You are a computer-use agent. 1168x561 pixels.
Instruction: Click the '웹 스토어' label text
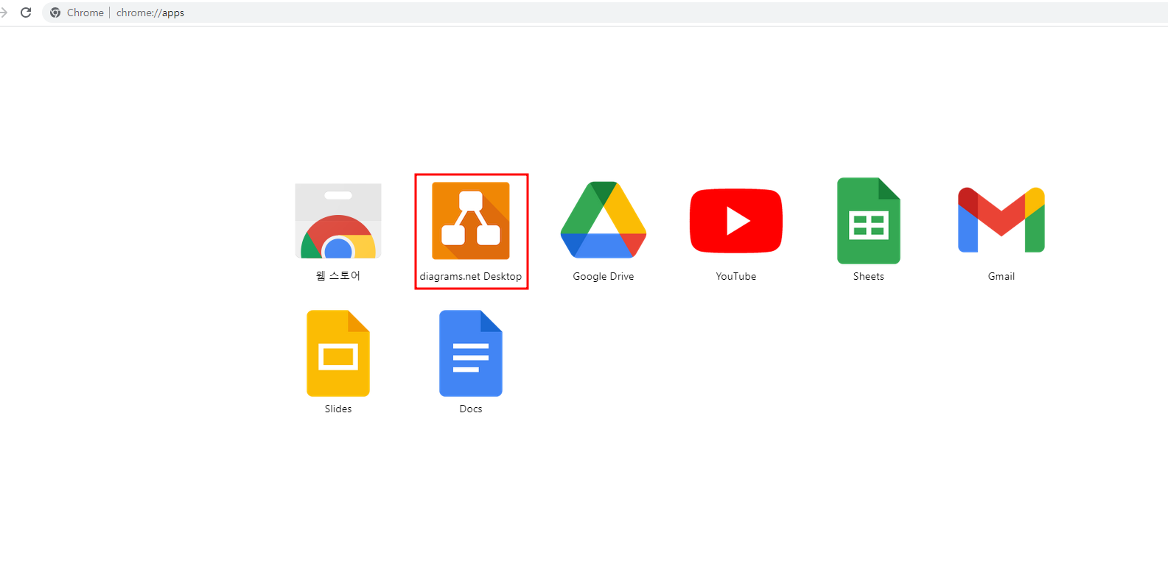click(338, 276)
